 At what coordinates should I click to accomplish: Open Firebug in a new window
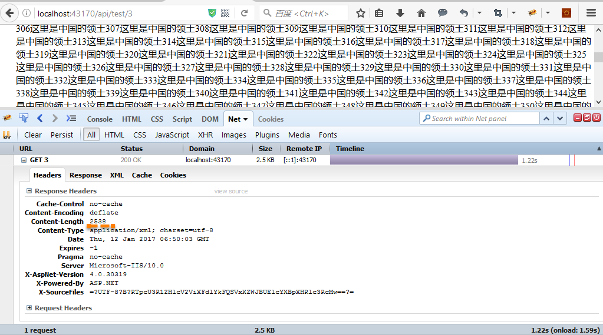587,118
